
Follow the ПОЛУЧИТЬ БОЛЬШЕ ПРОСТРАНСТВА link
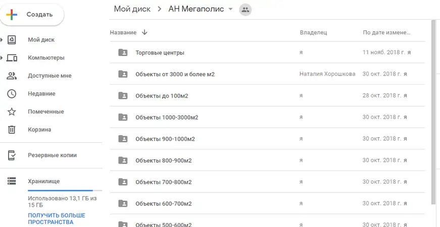(x=57, y=219)
